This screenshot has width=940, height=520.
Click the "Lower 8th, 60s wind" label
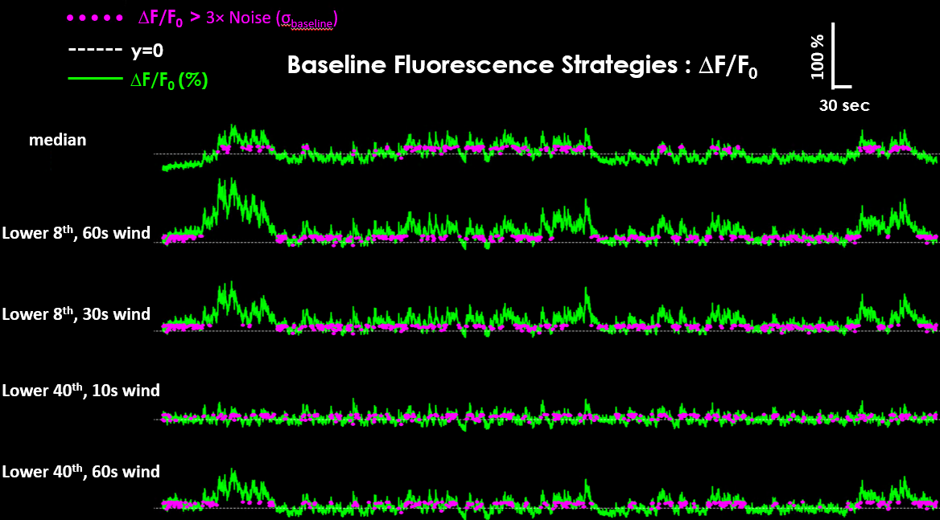pos(76,232)
